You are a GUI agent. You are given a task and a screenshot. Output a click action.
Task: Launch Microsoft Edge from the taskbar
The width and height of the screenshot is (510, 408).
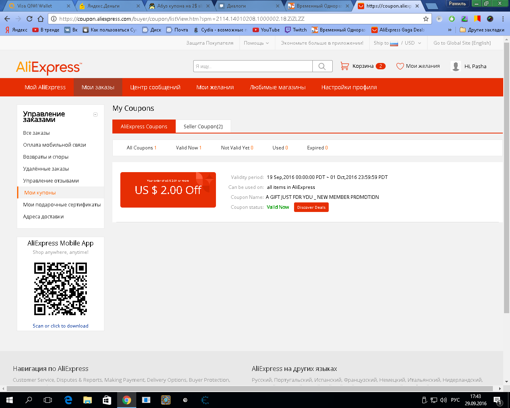[68, 400]
